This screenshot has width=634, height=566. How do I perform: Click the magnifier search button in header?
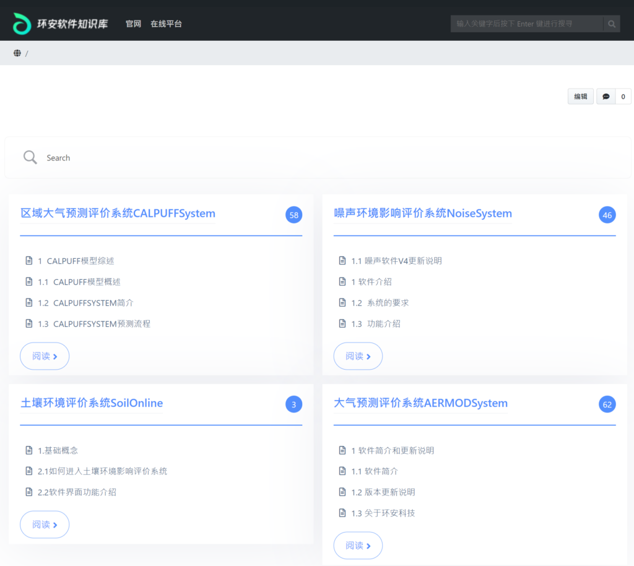[612, 24]
